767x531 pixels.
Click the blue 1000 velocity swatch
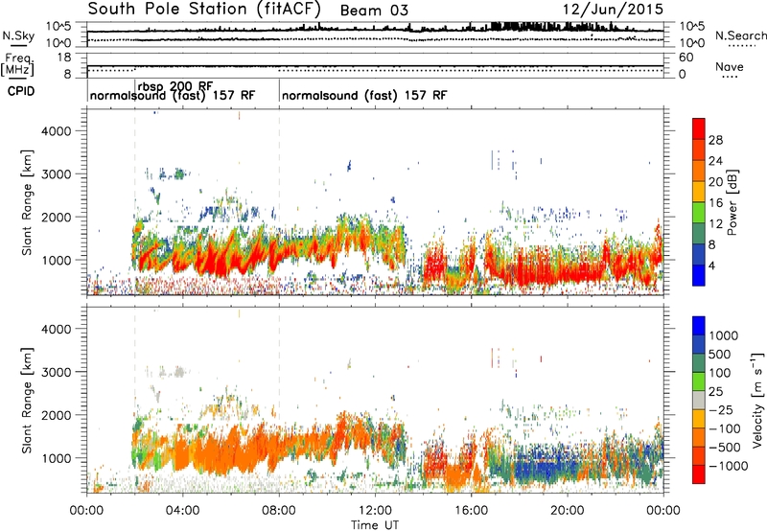point(699,326)
